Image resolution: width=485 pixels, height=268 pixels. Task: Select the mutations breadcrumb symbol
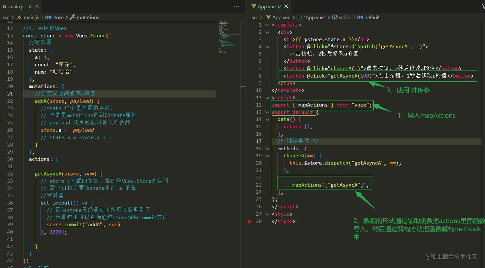coord(85,17)
